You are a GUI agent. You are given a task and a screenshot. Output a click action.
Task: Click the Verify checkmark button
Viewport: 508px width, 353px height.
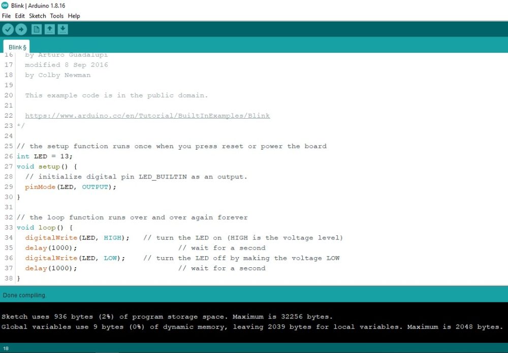click(8, 29)
